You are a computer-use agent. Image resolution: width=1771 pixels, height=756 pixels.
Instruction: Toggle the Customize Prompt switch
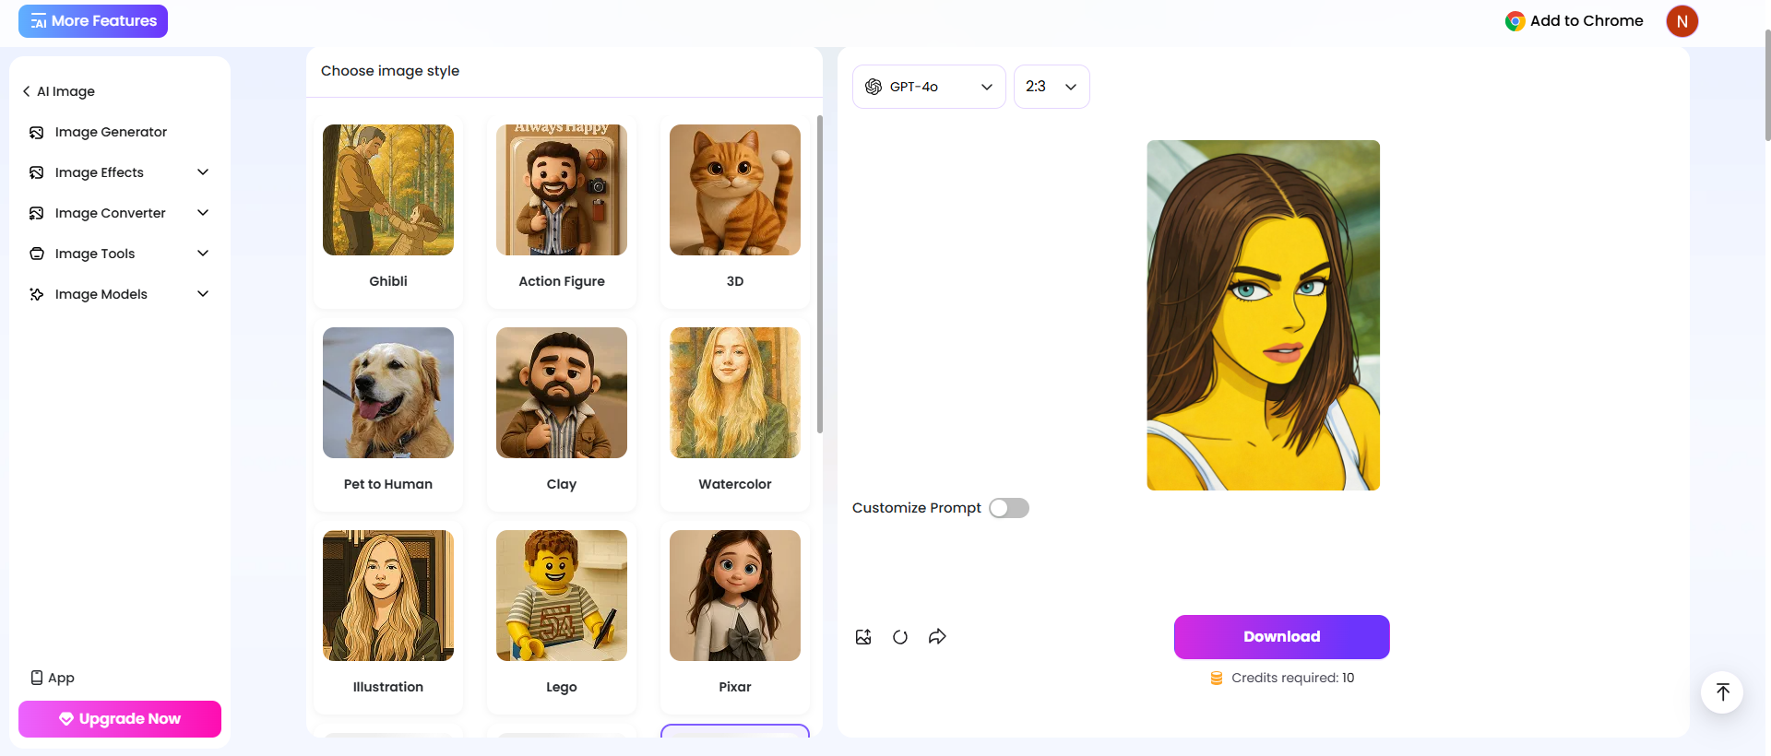[x=1009, y=508]
